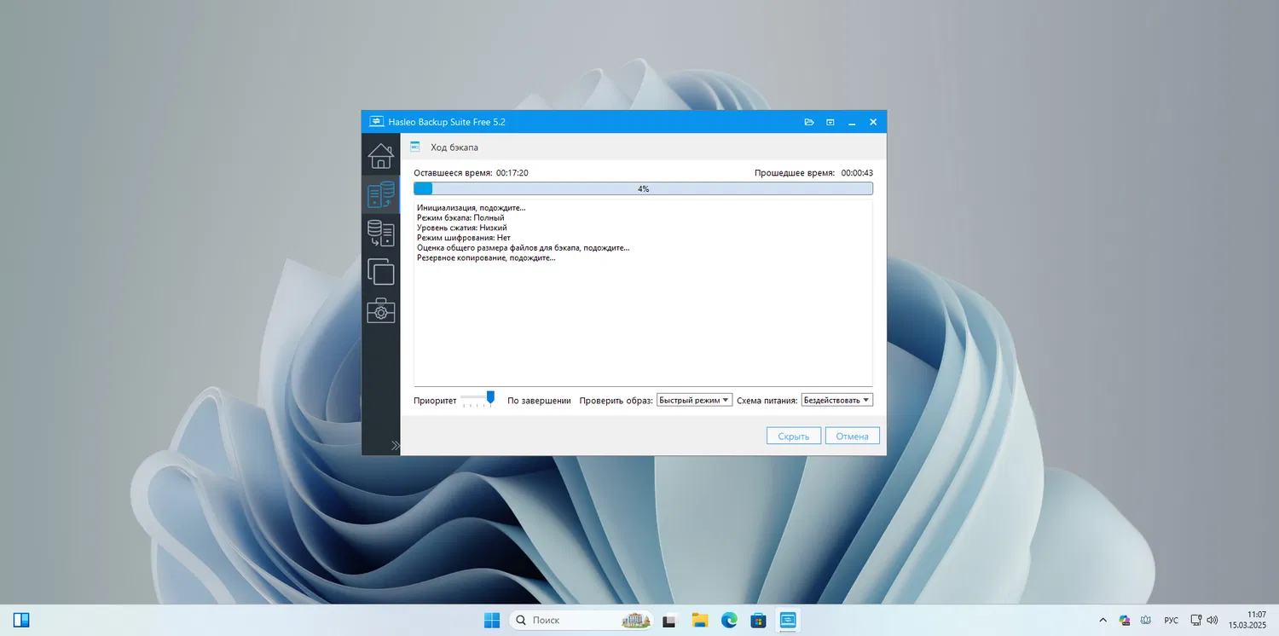1279x636 pixels.
Task: Show hidden system tray icons chevron
Action: pyautogui.click(x=1102, y=620)
